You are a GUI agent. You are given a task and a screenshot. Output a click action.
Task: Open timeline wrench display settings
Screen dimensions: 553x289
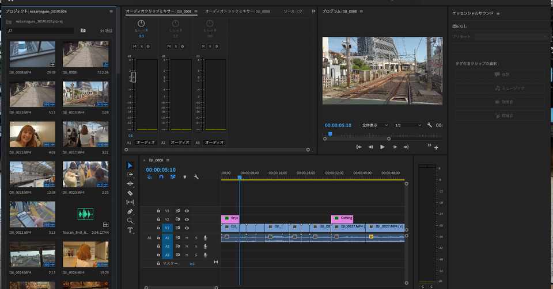[x=196, y=177]
